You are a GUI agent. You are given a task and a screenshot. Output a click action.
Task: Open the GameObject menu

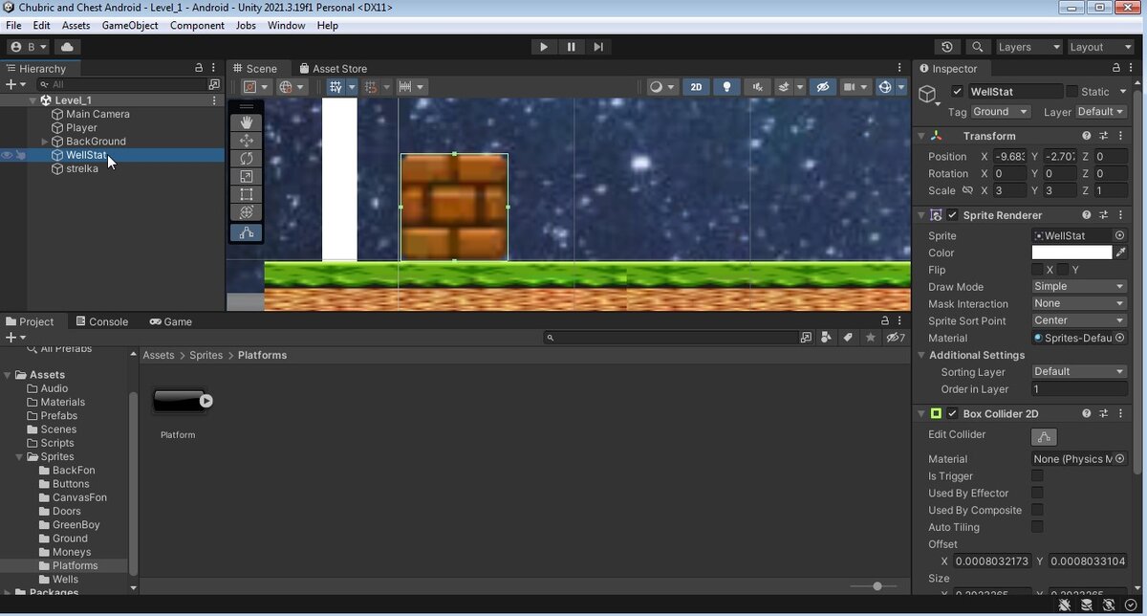click(x=130, y=26)
